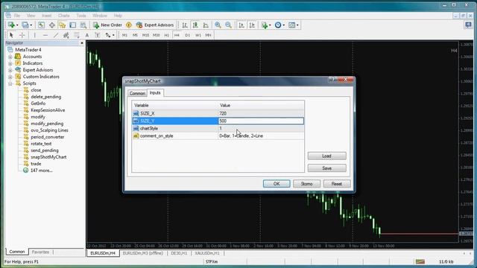Image resolution: width=477 pixels, height=268 pixels.
Task: Select the H4 timeframe button
Action: (177, 35)
